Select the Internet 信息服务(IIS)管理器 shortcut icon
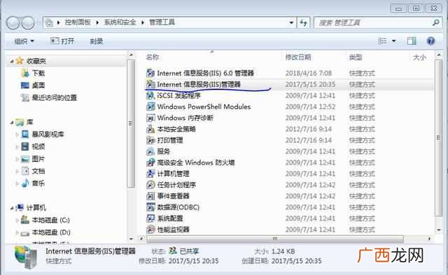 (150, 84)
